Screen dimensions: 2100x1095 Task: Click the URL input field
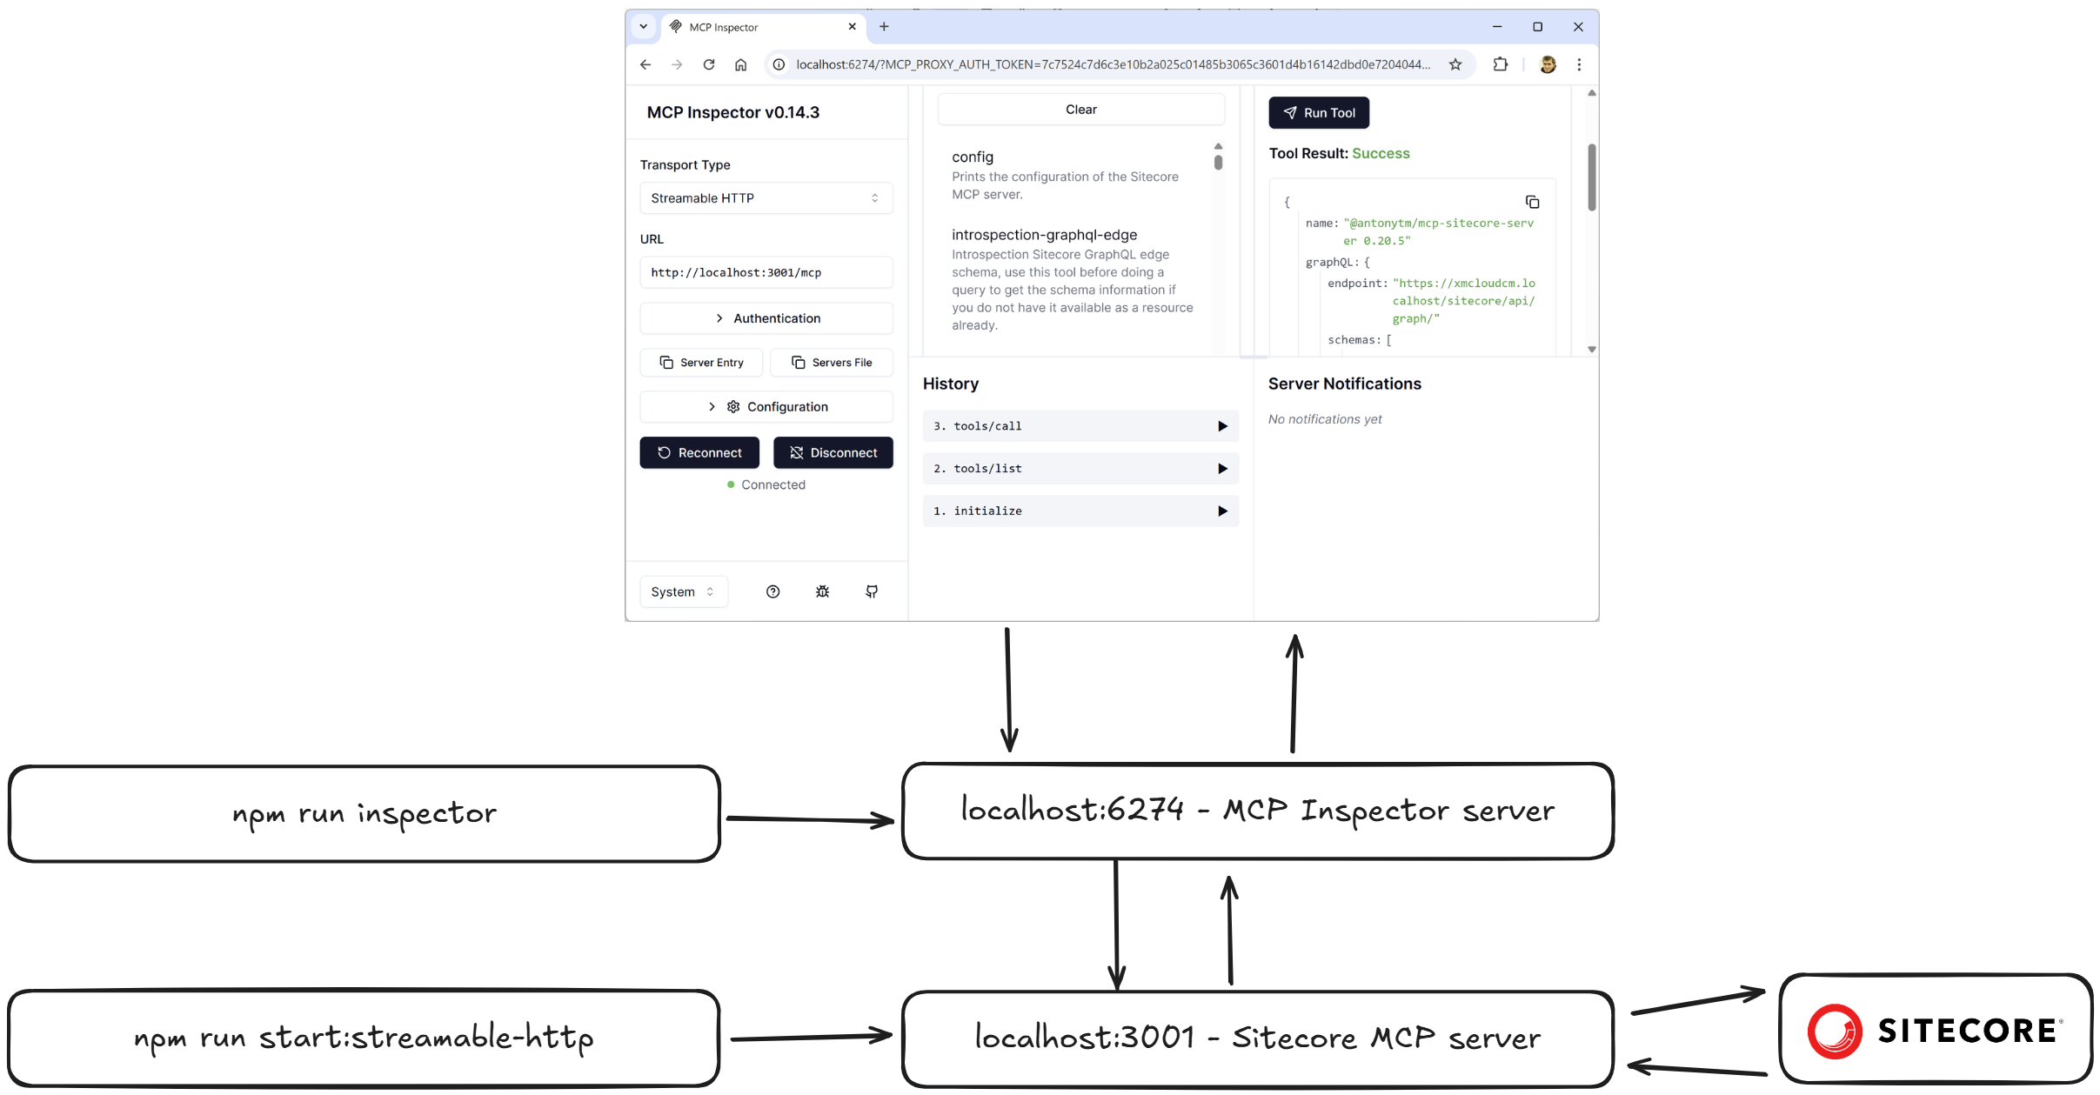coord(766,272)
